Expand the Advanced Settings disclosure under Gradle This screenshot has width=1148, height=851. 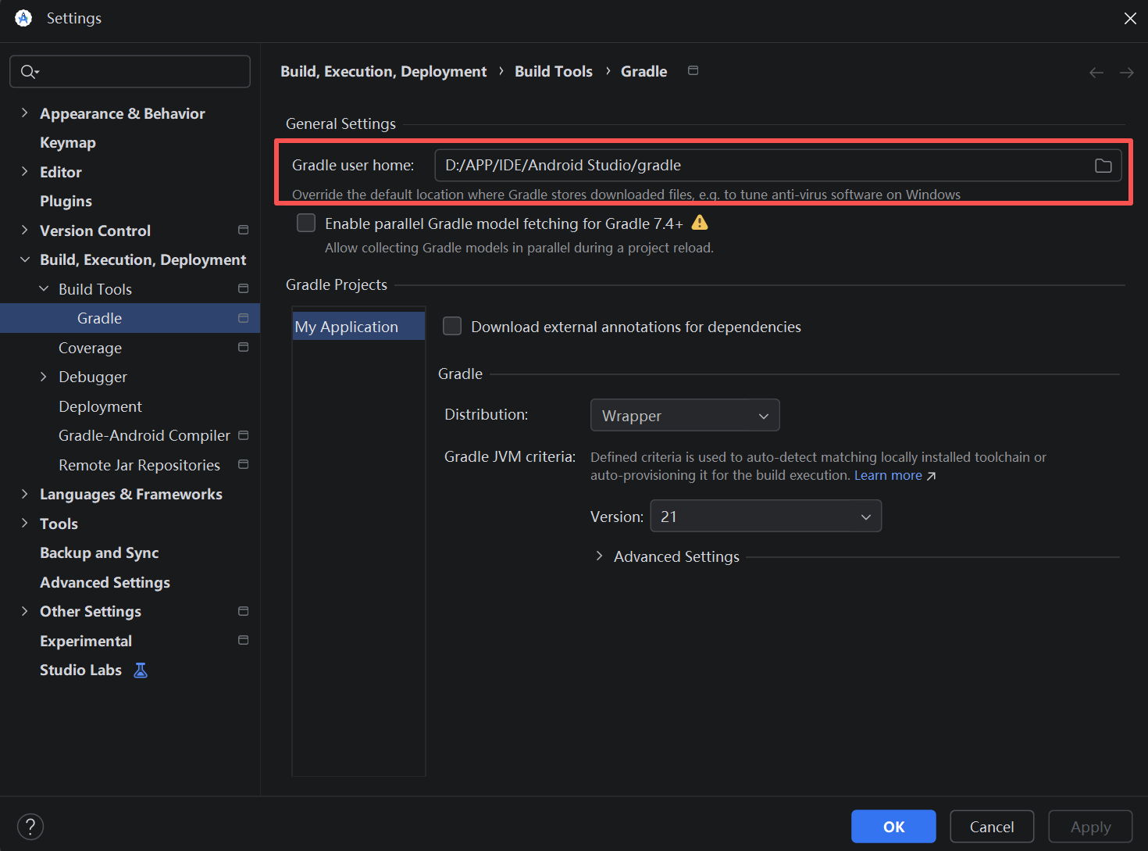pyautogui.click(x=599, y=556)
